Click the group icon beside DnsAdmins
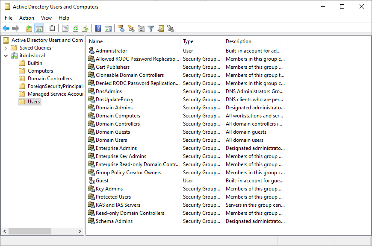The height and width of the screenshot is (246, 372). click(x=92, y=91)
